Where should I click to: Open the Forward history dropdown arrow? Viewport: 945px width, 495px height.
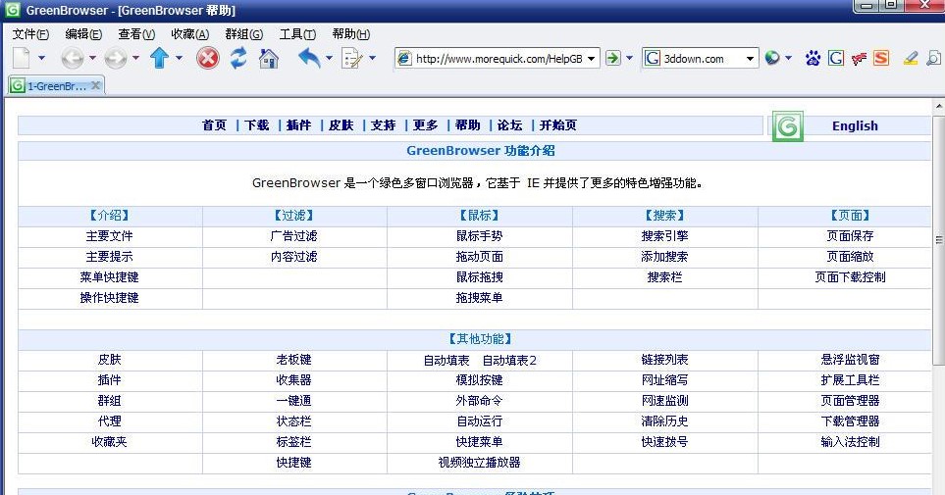(135, 58)
